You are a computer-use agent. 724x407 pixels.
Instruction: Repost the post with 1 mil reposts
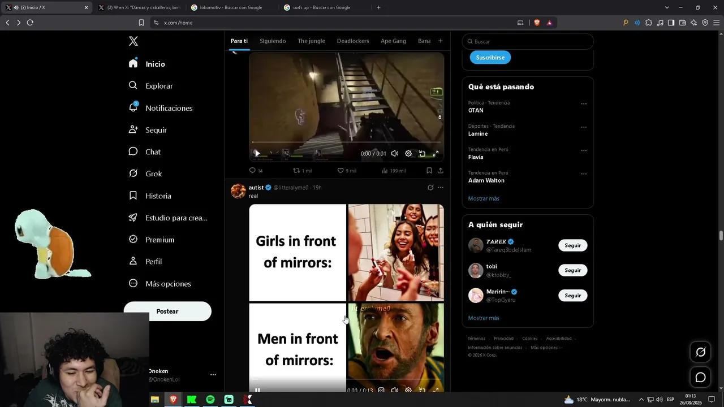[303, 170]
